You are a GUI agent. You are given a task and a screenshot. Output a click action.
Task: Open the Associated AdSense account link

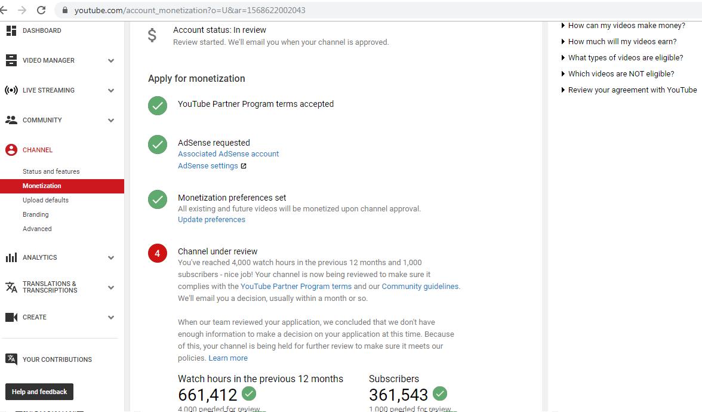pos(228,154)
